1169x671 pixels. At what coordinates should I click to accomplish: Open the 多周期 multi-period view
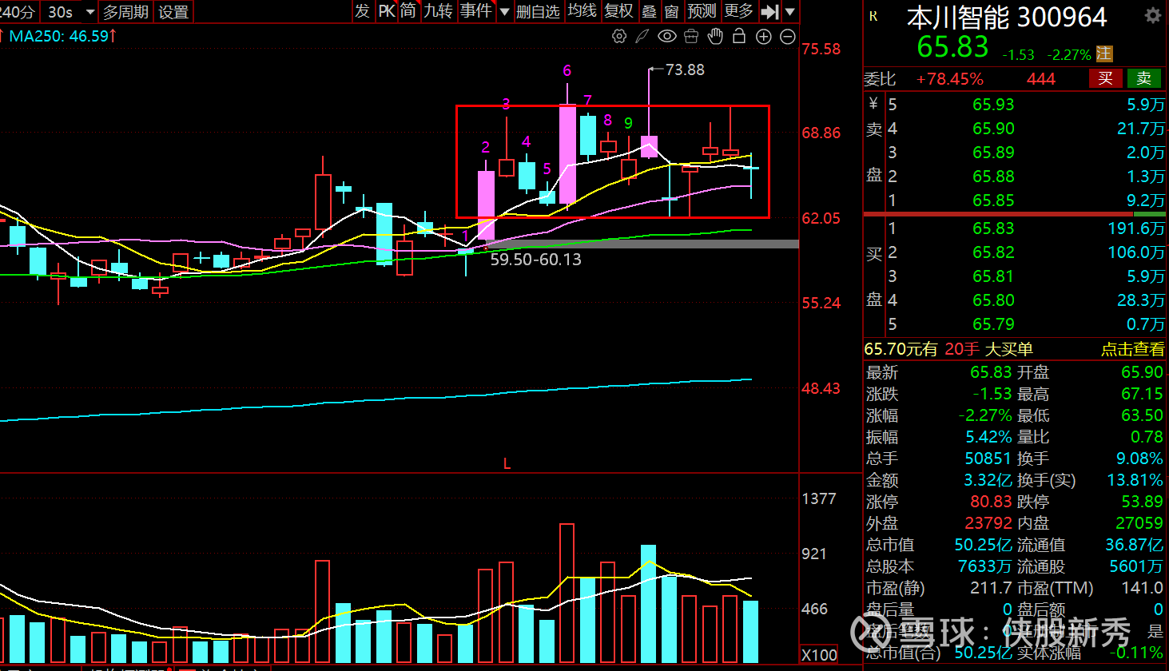point(125,12)
